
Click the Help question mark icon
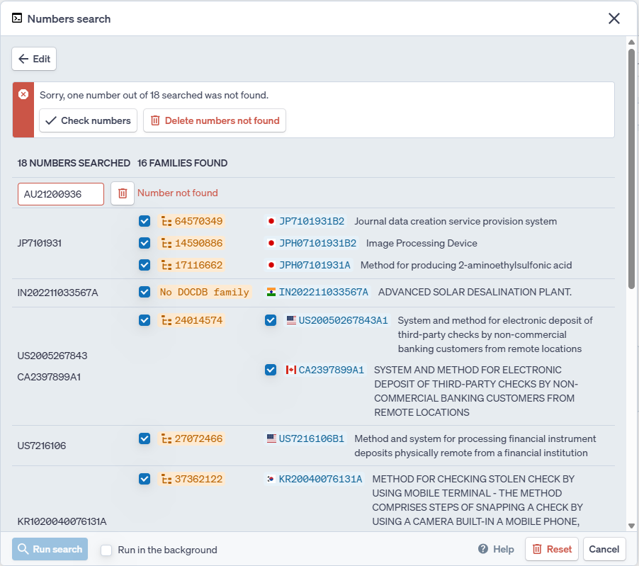pos(483,549)
